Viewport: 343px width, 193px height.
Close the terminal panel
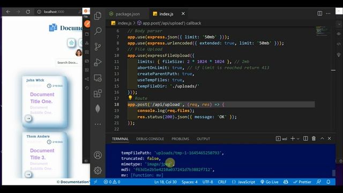click(x=330, y=138)
